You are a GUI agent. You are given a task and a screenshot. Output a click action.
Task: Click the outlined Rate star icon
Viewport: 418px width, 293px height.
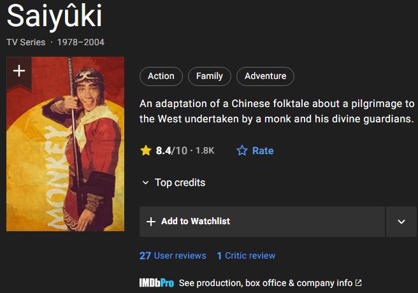click(x=242, y=151)
